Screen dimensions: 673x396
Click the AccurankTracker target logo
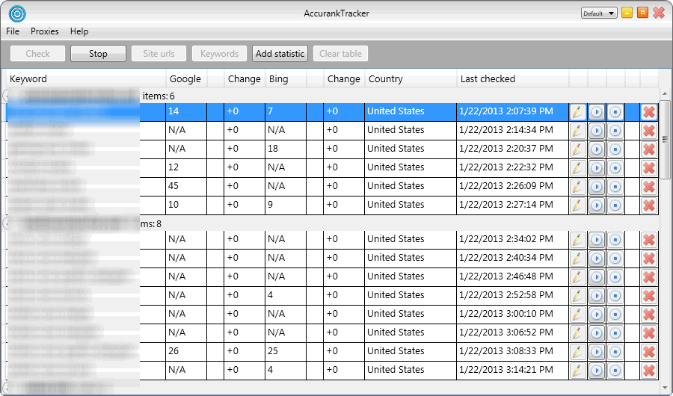[17, 13]
